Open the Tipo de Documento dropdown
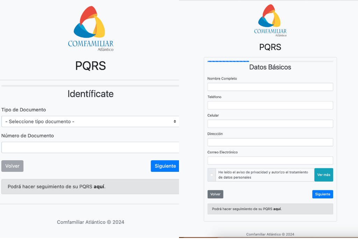This screenshot has height=239, width=358. [x=90, y=121]
